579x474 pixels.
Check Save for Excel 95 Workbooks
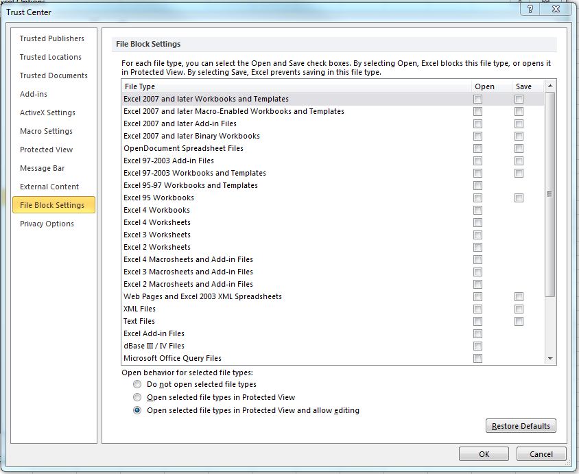point(519,198)
